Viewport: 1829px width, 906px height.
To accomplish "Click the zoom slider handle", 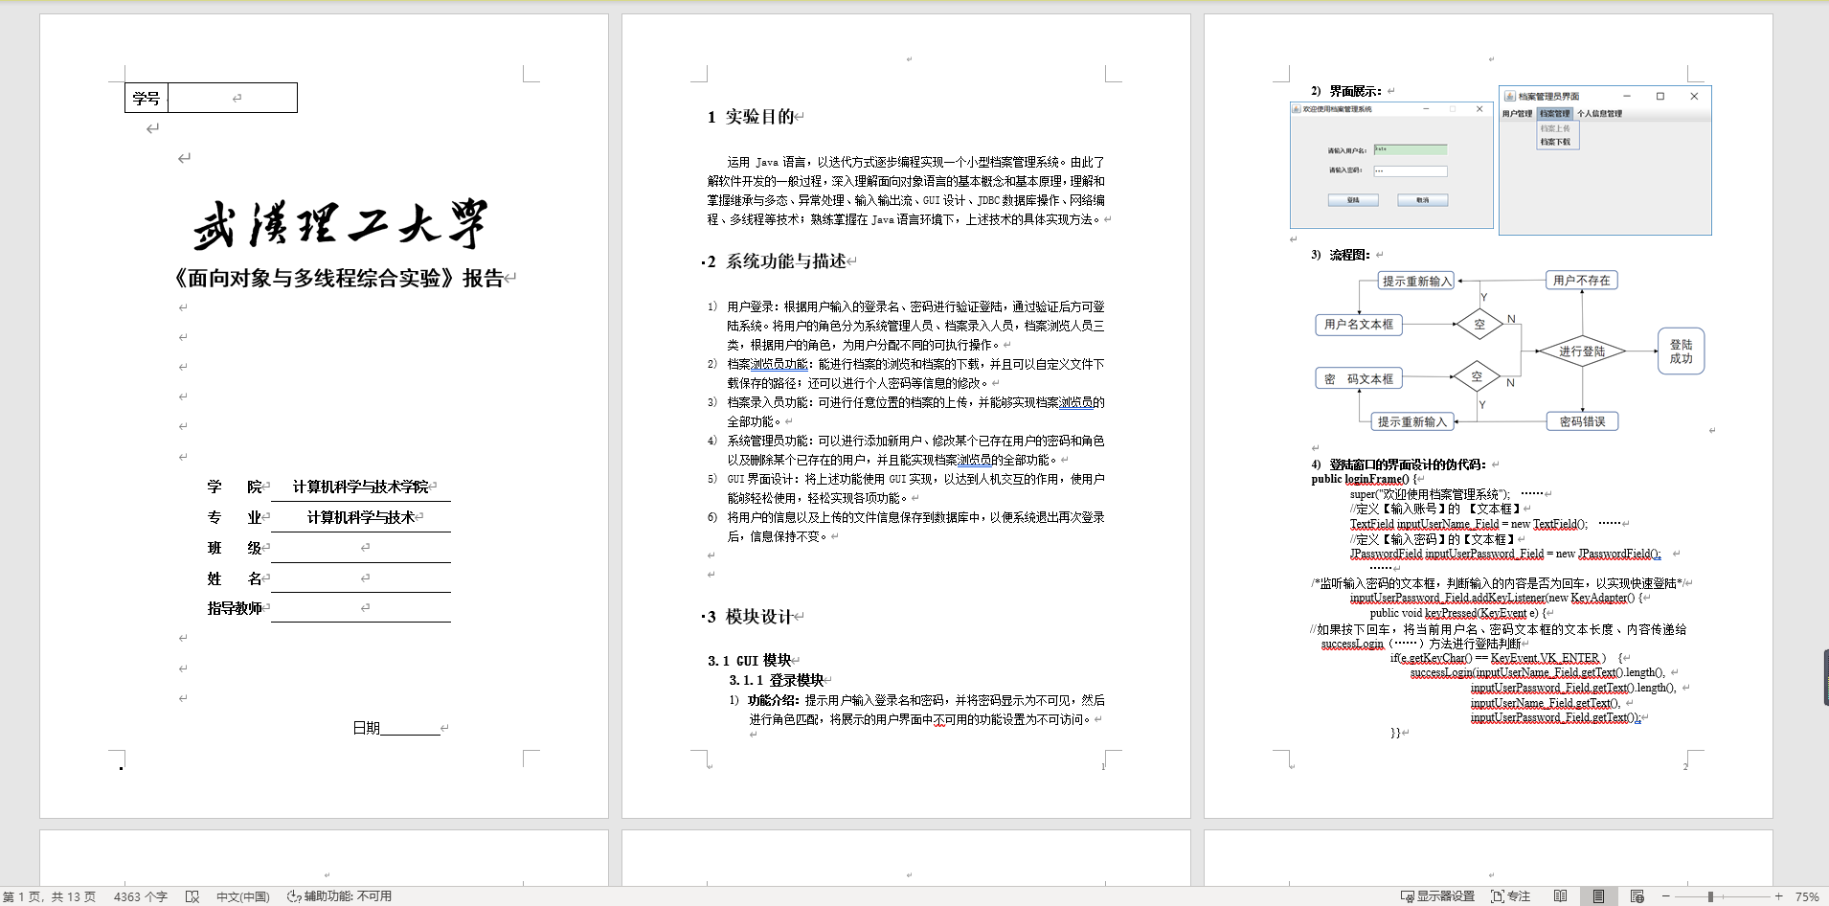I will pos(1710,896).
